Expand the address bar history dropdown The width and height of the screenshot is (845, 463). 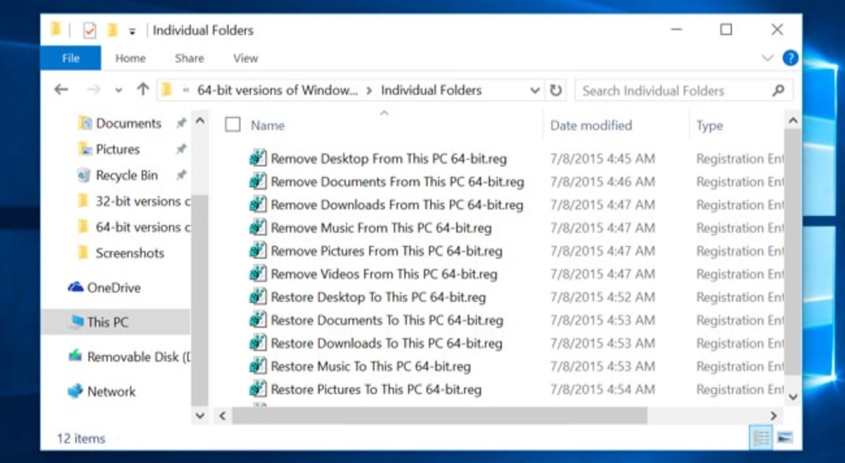[x=535, y=91]
